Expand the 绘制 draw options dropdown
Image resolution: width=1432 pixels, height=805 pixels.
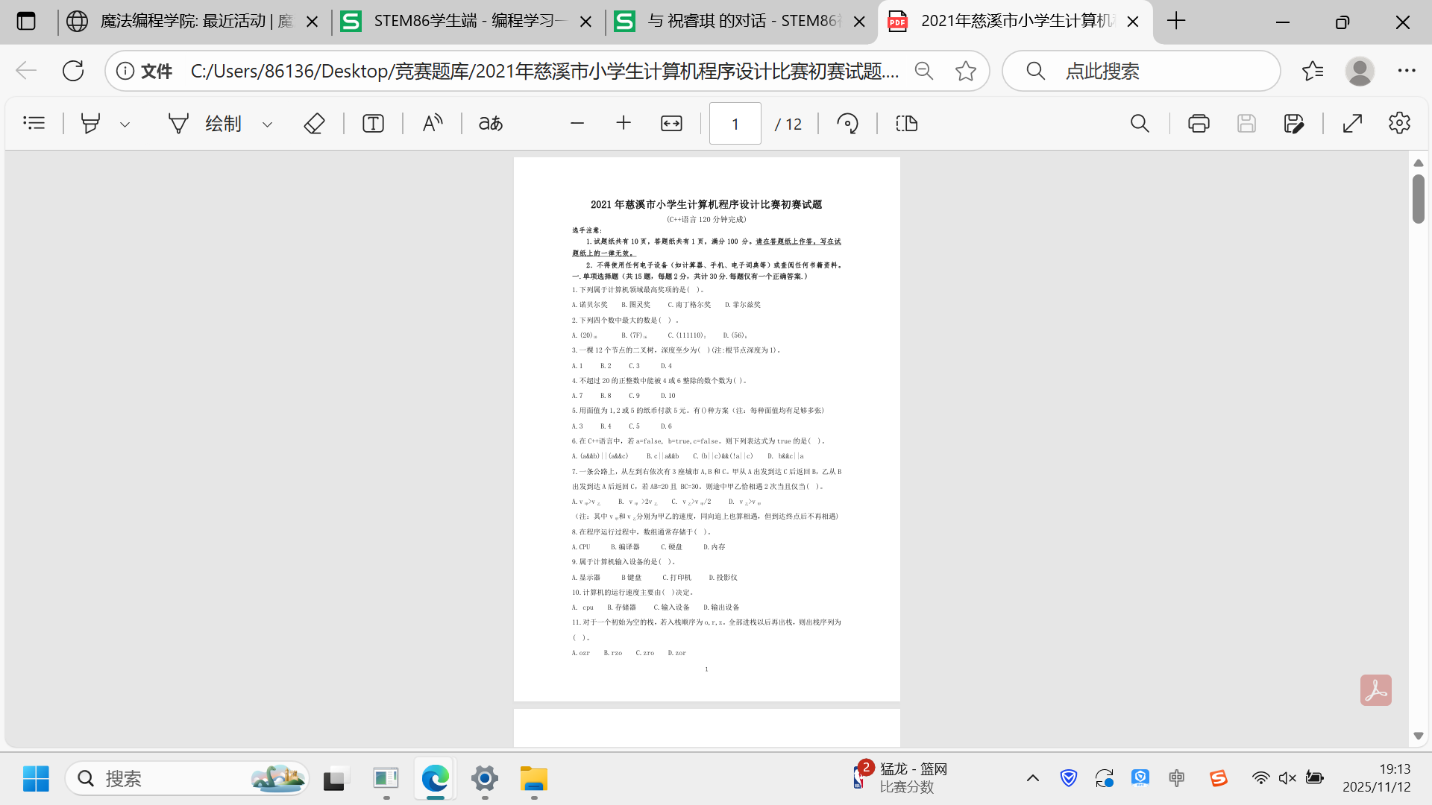tap(267, 124)
